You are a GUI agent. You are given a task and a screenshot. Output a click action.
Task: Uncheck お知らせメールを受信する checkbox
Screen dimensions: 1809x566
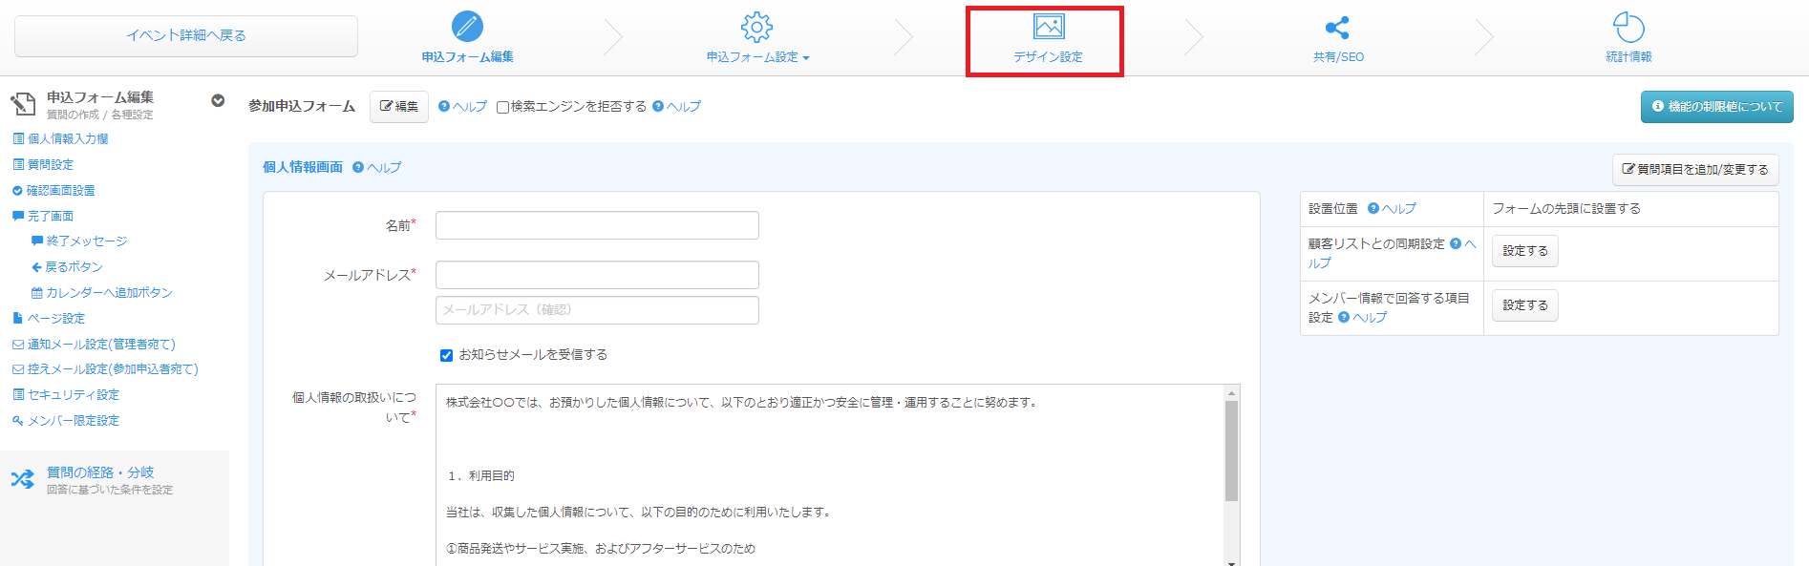click(446, 355)
